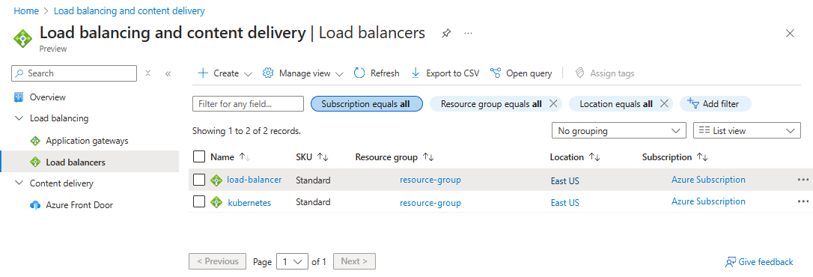Click the Add filter button

(716, 104)
